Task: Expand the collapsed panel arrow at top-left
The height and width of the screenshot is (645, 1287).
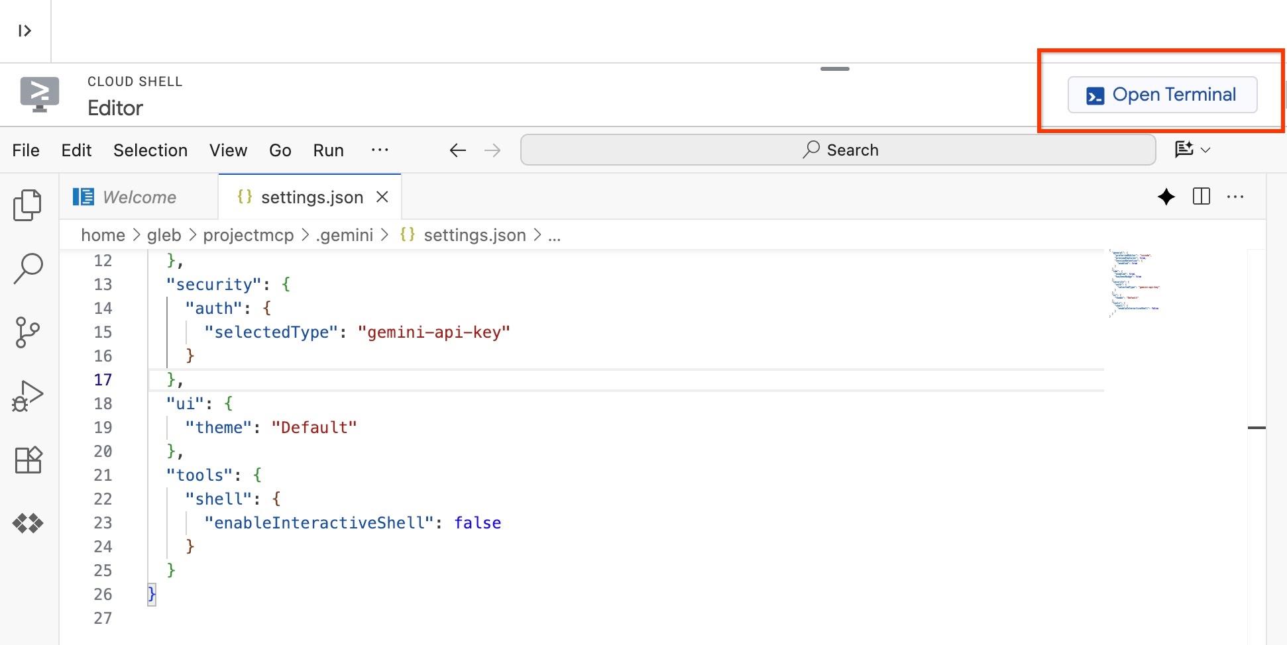Action: [25, 30]
